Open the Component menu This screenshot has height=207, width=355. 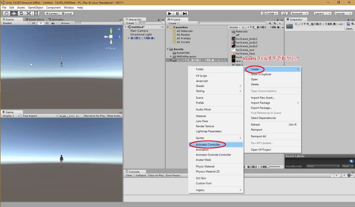(53, 8)
